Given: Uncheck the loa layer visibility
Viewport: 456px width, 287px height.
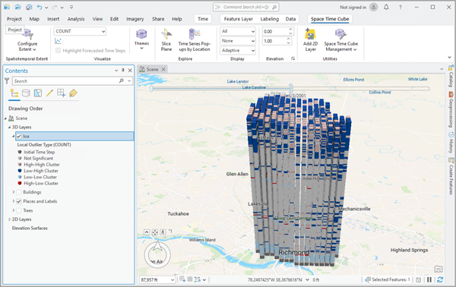Looking at the screenshot, I should pyautogui.click(x=19, y=136).
